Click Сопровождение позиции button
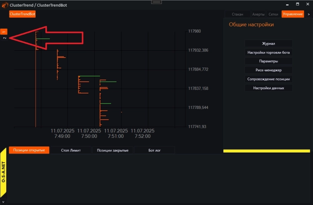This screenshot has width=313, height=205. tap(268, 79)
